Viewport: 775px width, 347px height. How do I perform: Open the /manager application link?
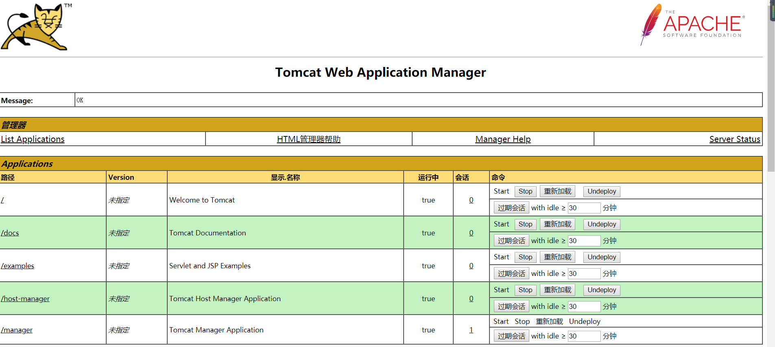[x=17, y=330]
